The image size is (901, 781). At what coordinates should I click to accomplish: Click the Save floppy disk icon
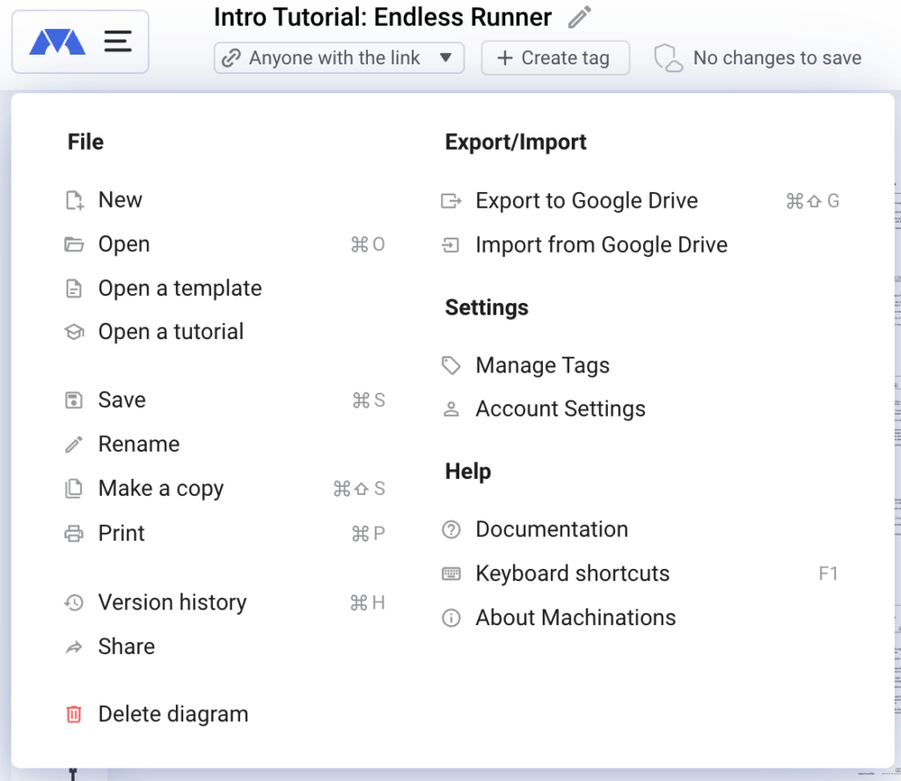[74, 401]
